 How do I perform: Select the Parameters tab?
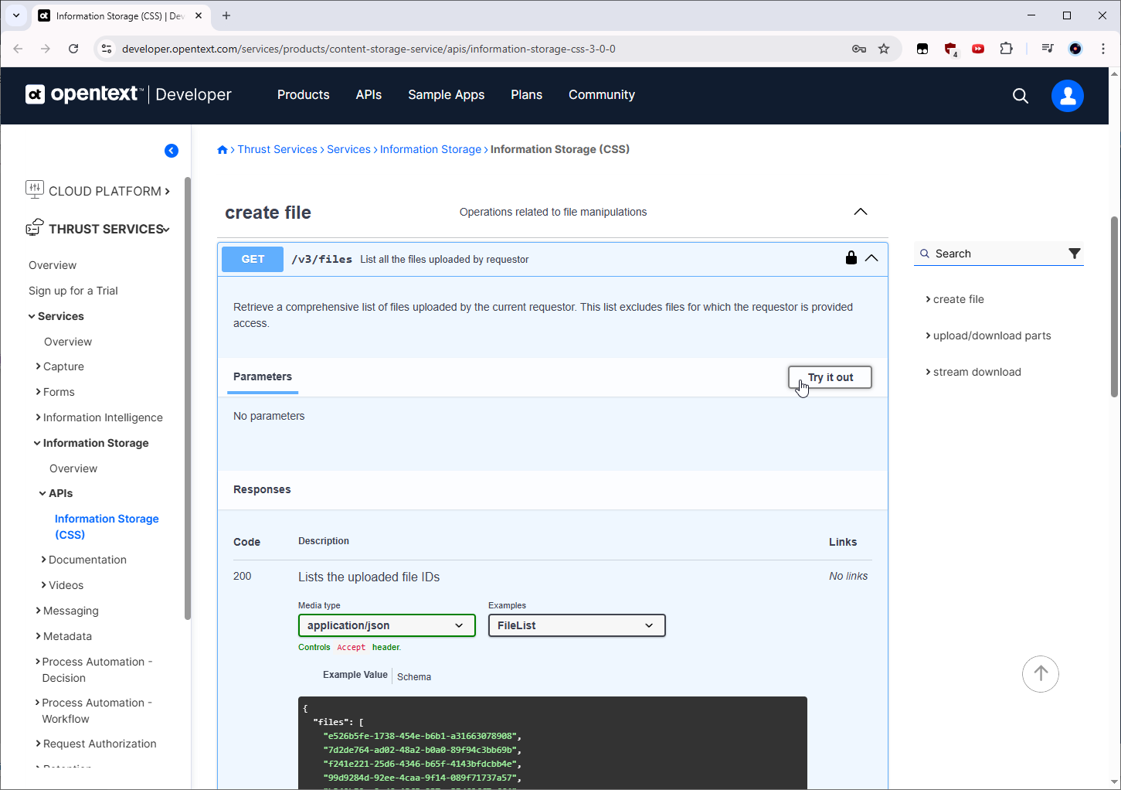(x=263, y=376)
